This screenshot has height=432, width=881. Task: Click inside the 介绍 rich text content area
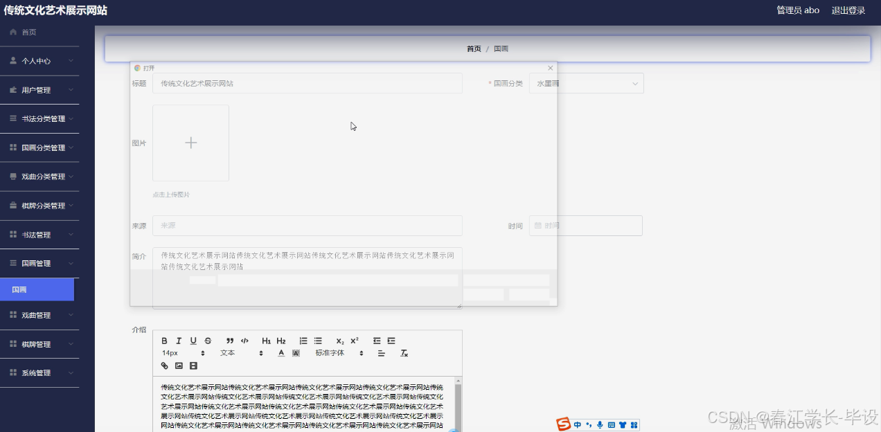click(x=303, y=404)
